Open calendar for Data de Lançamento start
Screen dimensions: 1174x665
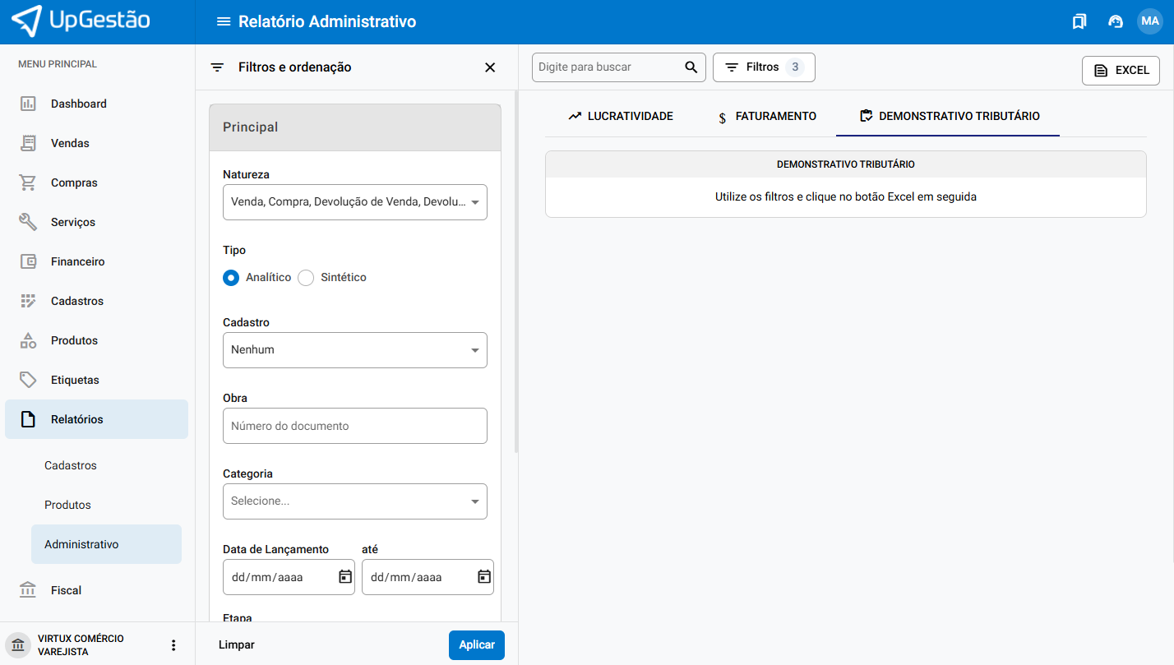(x=345, y=577)
